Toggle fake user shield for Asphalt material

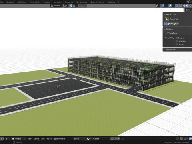click(112, 139)
